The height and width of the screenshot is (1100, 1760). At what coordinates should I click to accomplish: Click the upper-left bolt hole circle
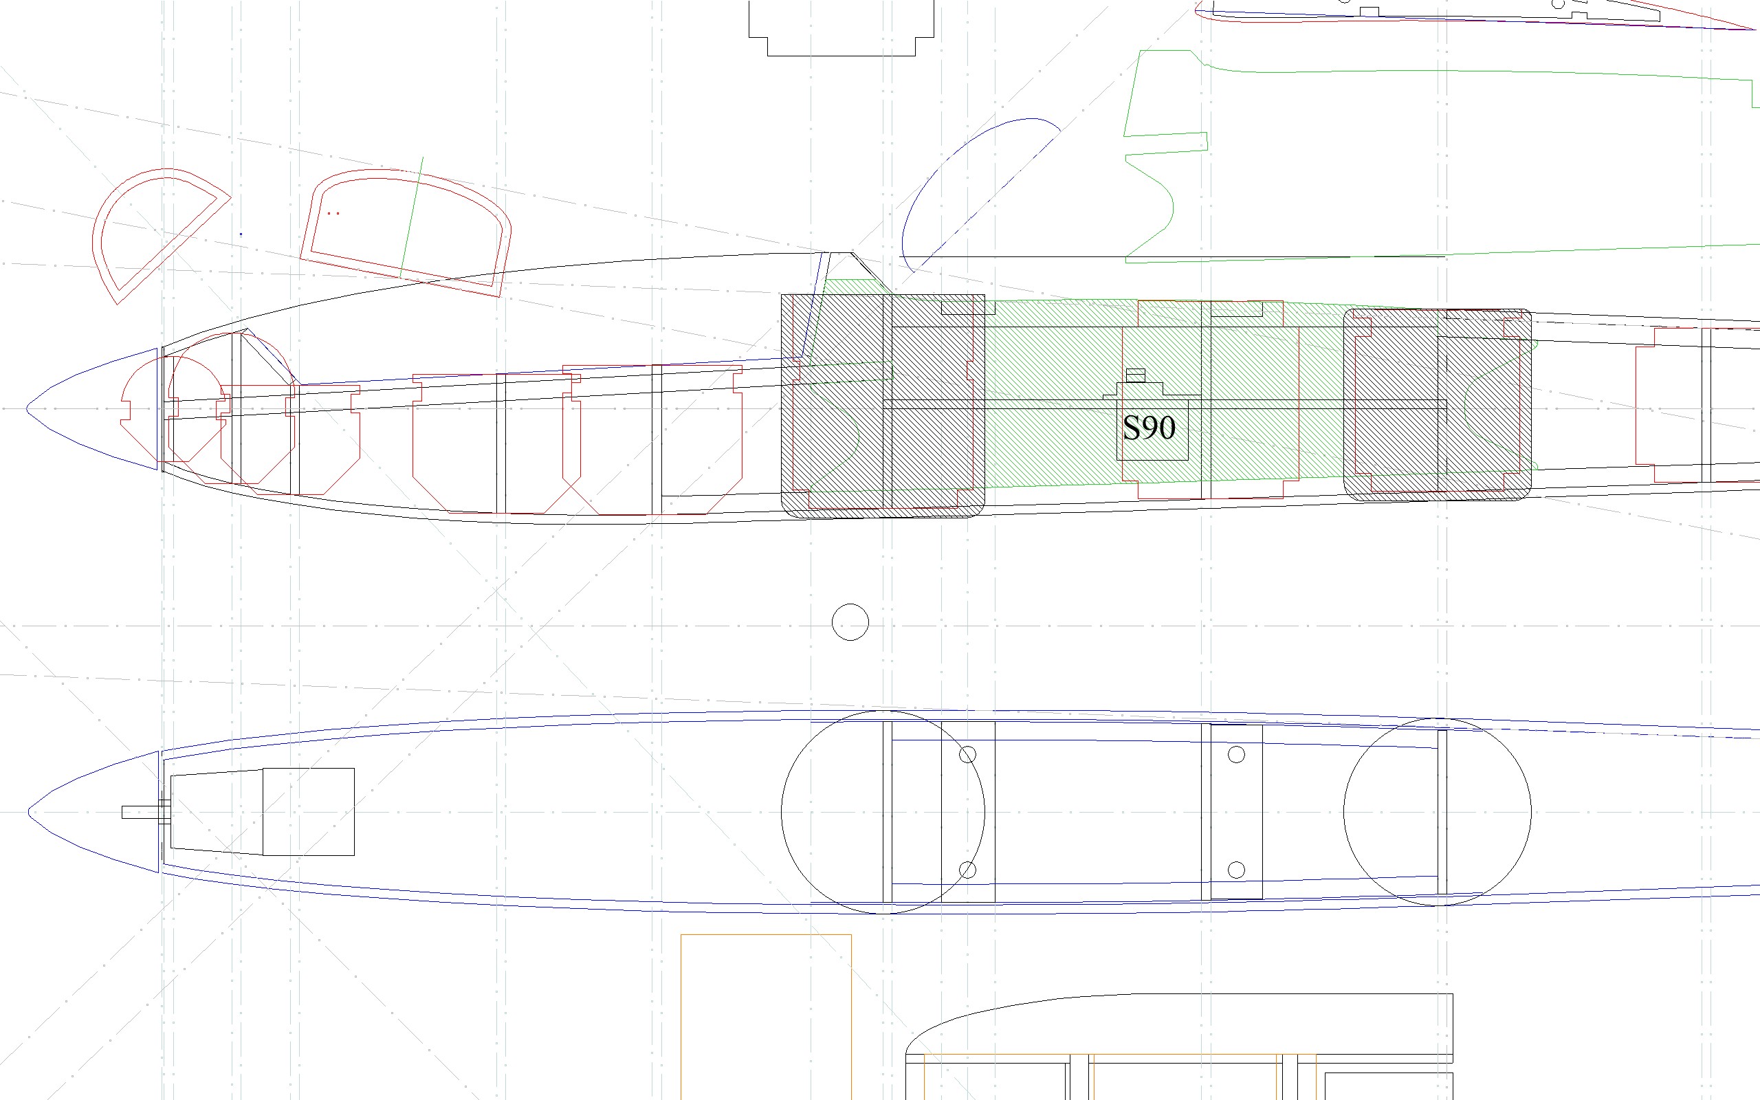tap(967, 754)
